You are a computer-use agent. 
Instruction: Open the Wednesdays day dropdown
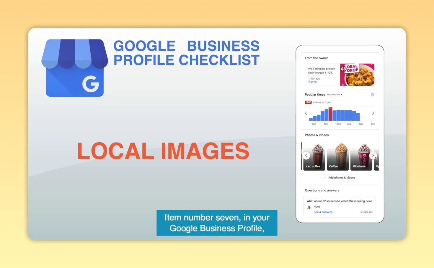pyautogui.click(x=335, y=95)
